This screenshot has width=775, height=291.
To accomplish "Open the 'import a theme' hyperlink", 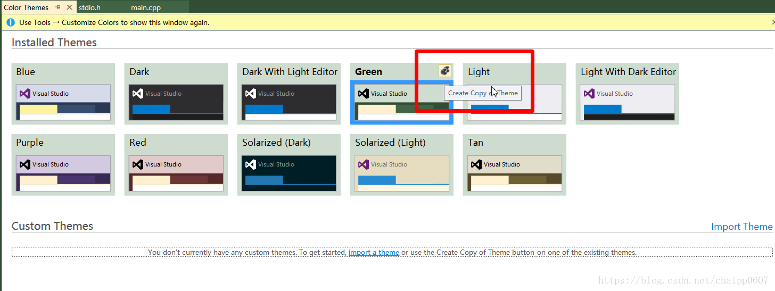I will (x=374, y=252).
